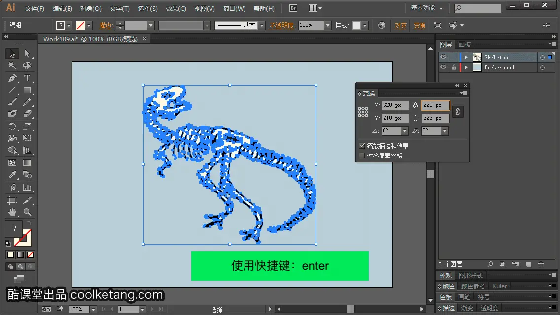Click the style swatch in control bar
The image size is (560, 315).
pos(356,25)
